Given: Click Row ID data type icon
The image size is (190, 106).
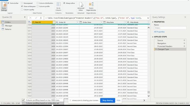Looking at the screenshot, I should click(x=33, y=22).
